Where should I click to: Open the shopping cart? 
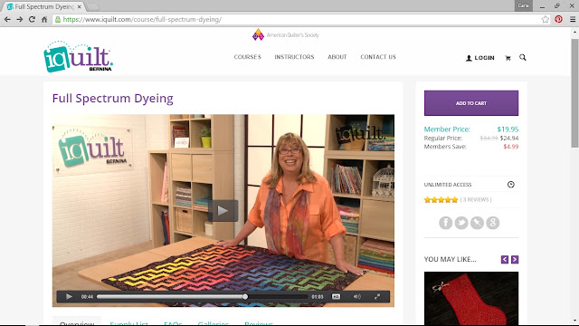[x=508, y=58]
